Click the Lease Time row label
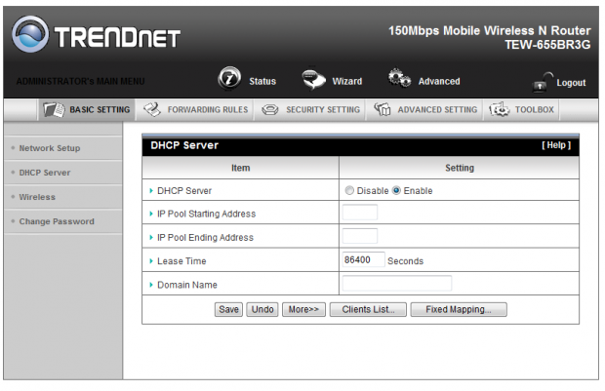The image size is (605, 391). [181, 261]
